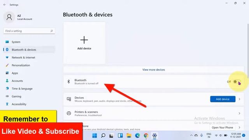Click the Accessibility figure icon
This screenshot has width=249, height=140.
click(7, 104)
